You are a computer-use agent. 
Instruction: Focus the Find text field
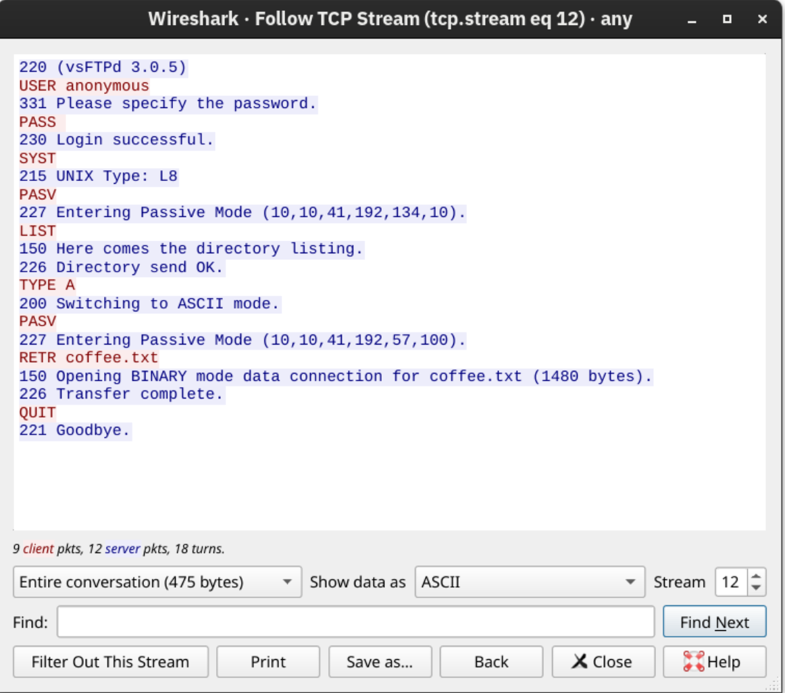[x=355, y=621]
